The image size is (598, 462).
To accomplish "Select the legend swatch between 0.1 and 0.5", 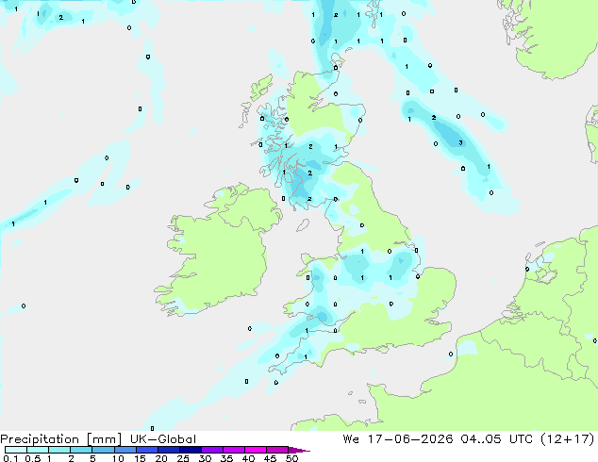I will pos(16,450).
